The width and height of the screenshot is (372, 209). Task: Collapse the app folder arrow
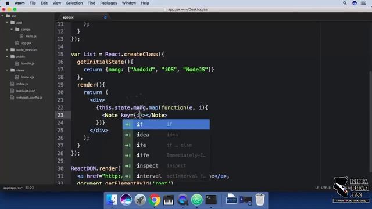(7, 23)
